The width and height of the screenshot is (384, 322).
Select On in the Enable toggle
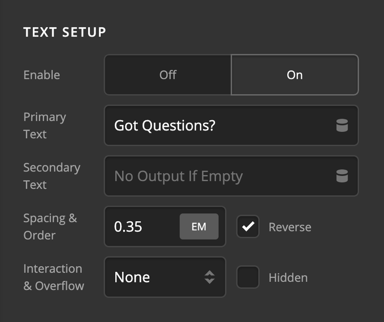pyautogui.click(x=295, y=75)
